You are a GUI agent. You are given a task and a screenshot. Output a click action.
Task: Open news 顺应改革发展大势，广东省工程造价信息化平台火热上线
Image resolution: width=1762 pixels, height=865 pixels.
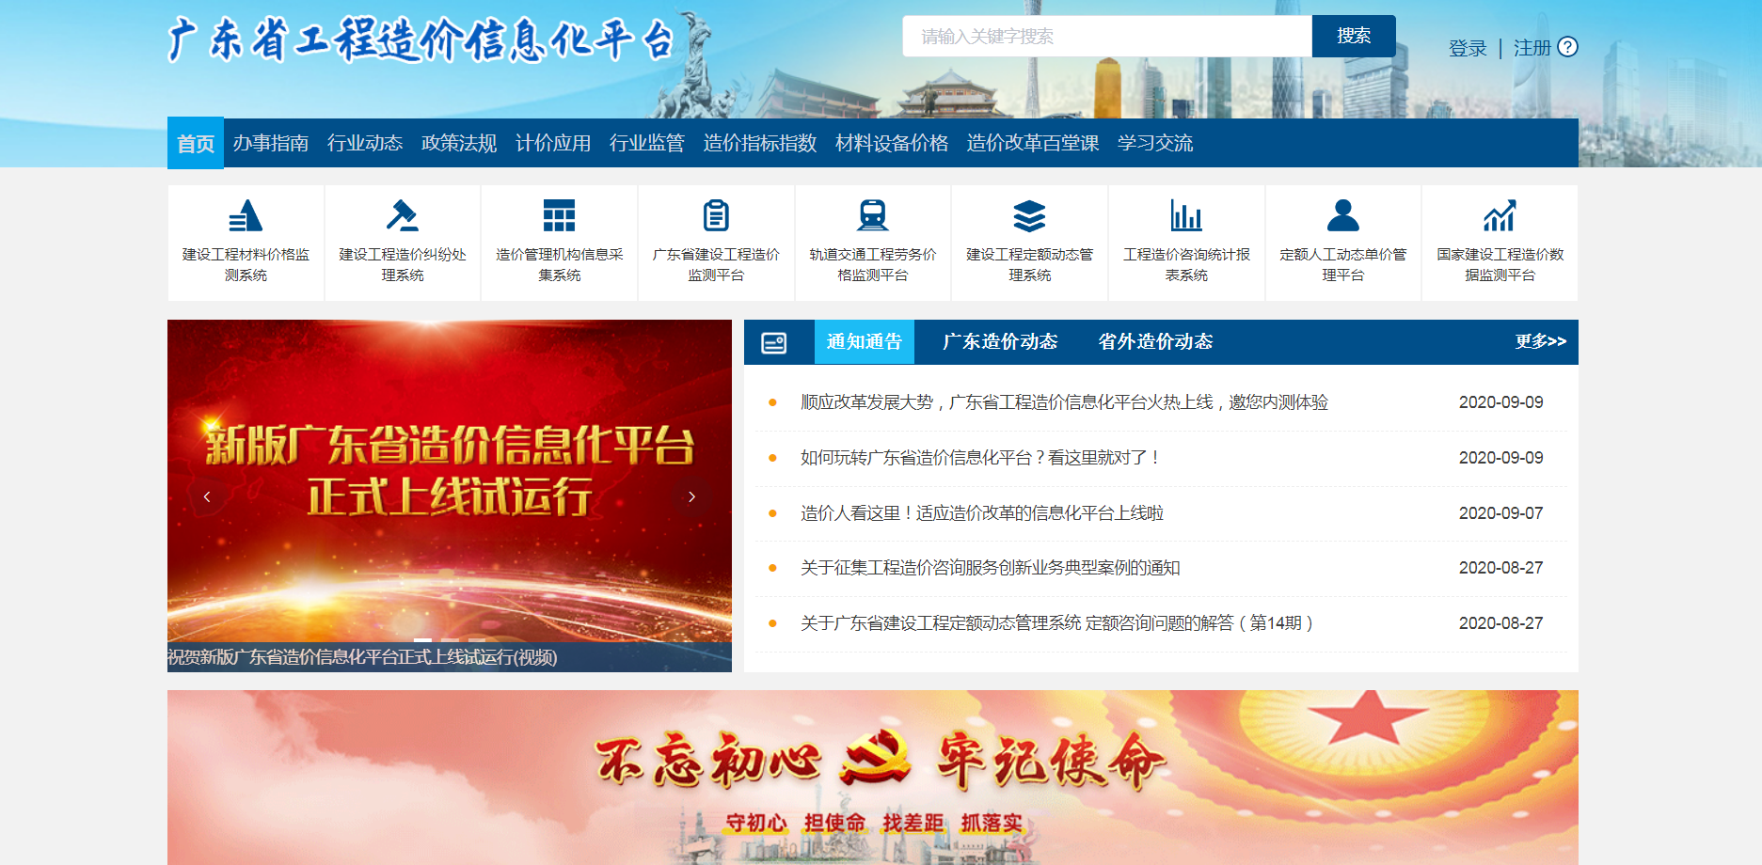[1064, 402]
